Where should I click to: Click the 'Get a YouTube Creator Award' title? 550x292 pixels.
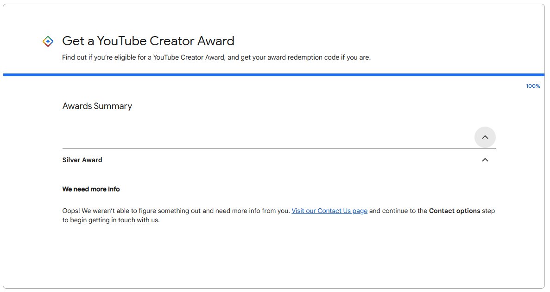[148, 41]
